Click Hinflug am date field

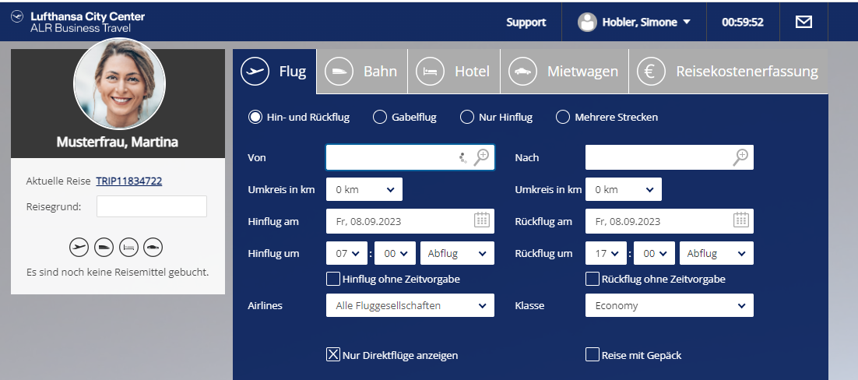click(x=410, y=221)
